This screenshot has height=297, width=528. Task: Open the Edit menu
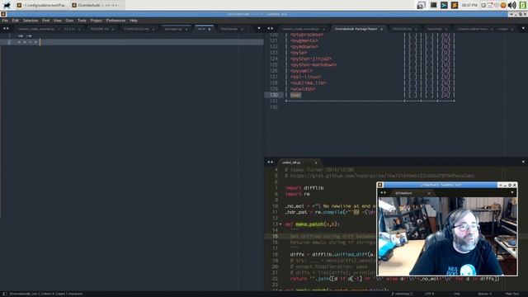[16, 21]
